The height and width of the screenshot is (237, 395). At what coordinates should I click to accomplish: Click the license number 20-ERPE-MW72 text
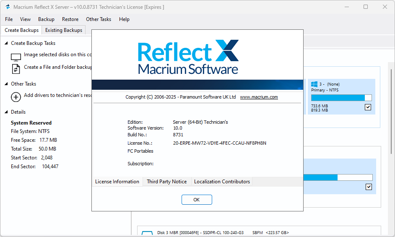tap(220, 143)
